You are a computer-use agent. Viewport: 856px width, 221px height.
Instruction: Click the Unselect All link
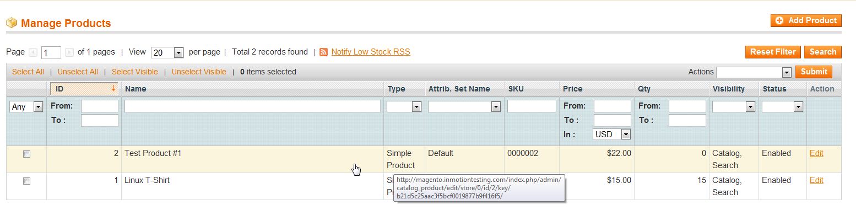(x=78, y=72)
